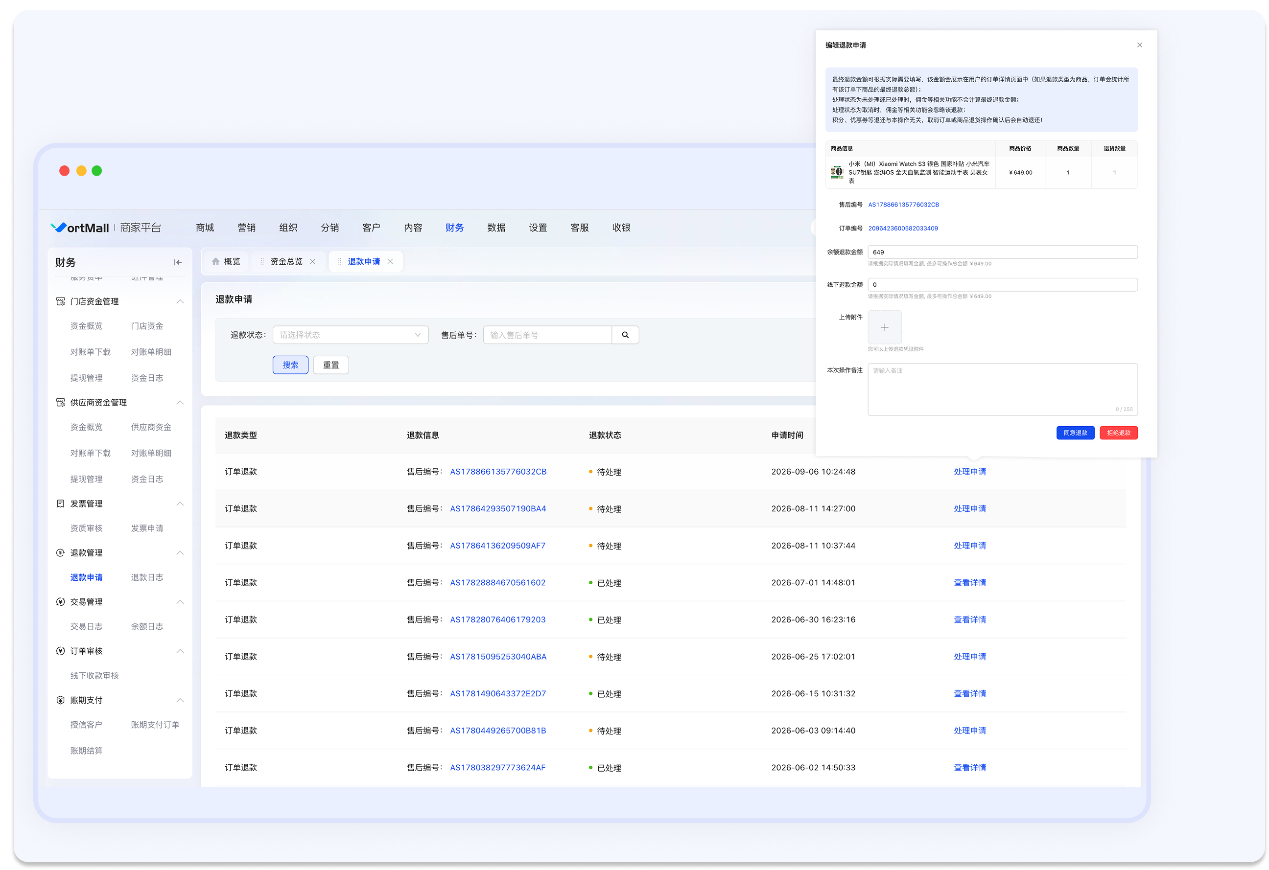
Task: Open the 财务 top menu
Action: tap(455, 228)
